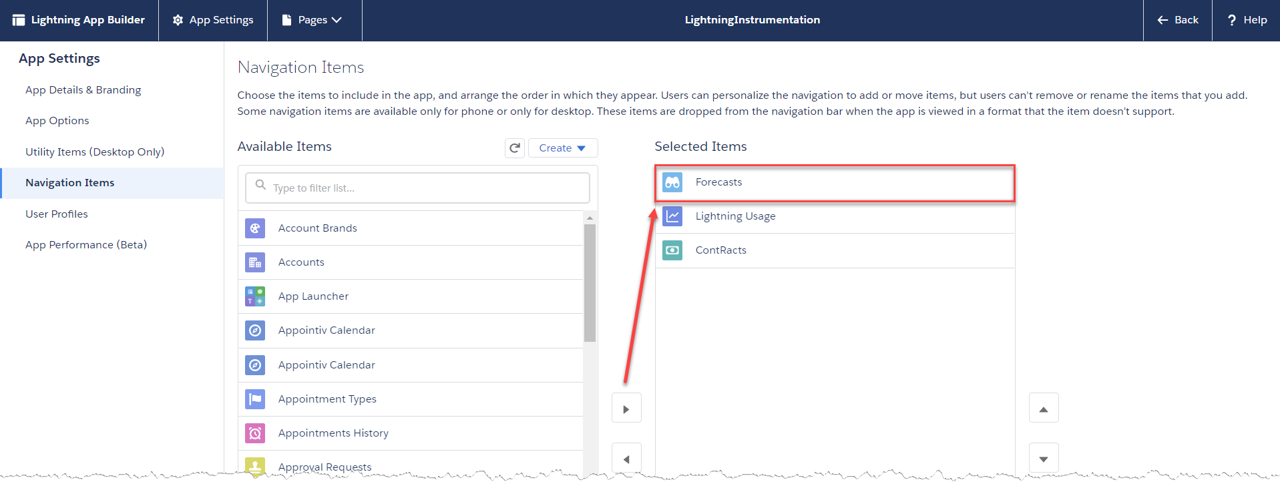1280x484 pixels.
Task: Open App Settings in top bar
Action: [213, 20]
